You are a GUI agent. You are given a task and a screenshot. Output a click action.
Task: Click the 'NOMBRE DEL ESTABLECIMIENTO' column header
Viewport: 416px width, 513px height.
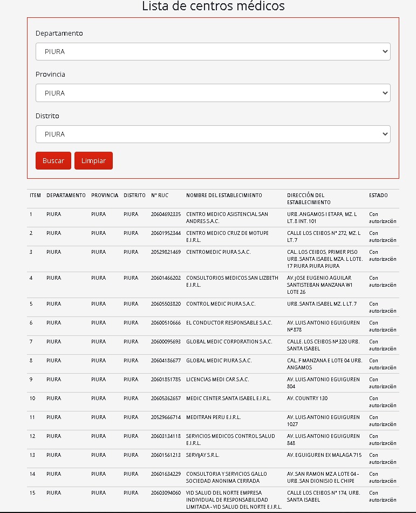224,195
